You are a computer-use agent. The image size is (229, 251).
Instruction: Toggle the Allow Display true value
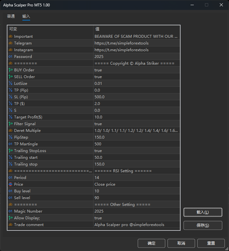click(98, 218)
